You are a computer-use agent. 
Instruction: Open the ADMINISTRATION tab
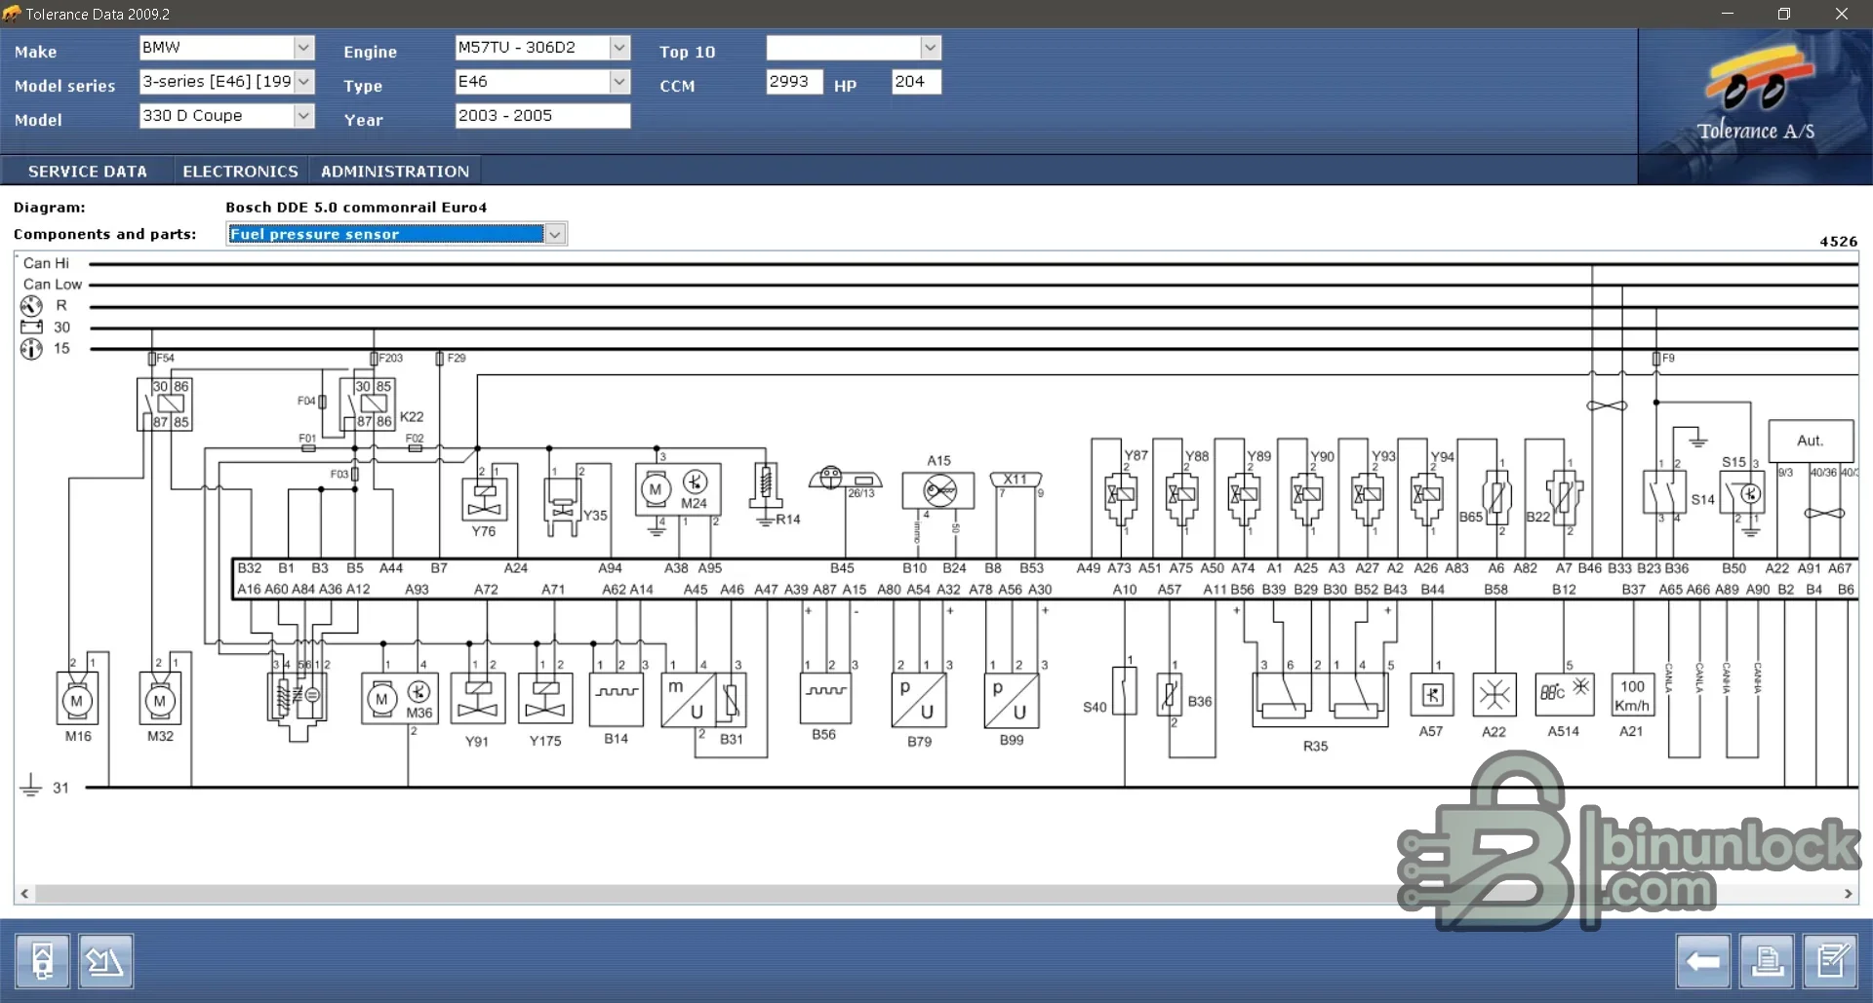(x=395, y=172)
